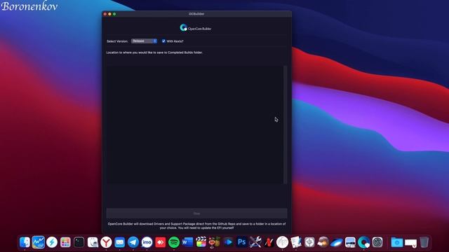Open Launchpad in the dock
The width and height of the screenshot is (449, 252).
(x=65, y=242)
